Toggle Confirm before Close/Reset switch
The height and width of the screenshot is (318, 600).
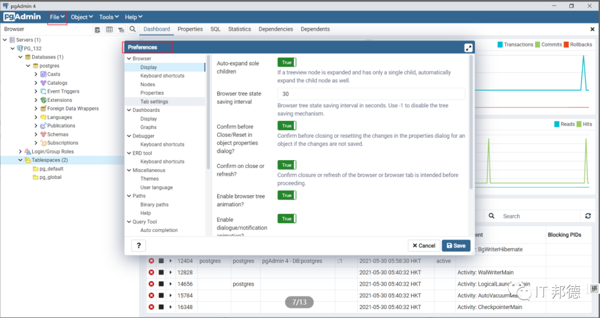click(287, 126)
